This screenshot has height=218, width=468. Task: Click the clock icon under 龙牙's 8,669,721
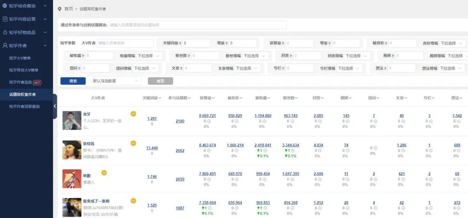click(209, 121)
